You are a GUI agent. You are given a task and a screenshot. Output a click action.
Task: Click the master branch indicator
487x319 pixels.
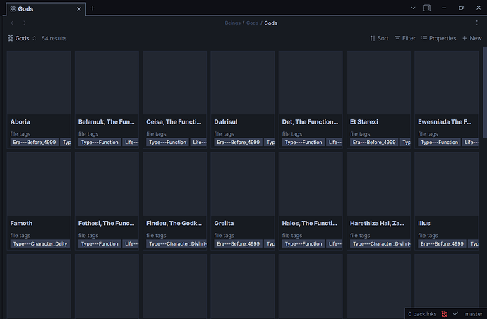[474, 313]
